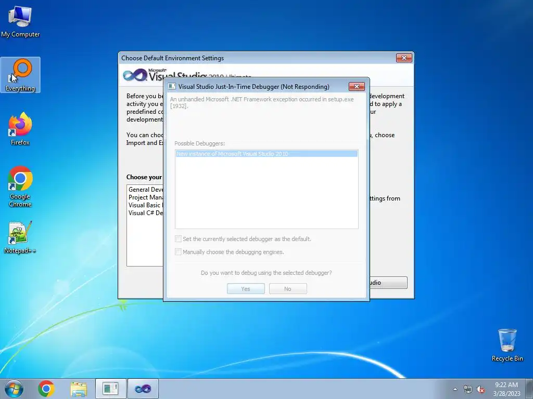Select the Google Chrome desktop shortcut
This screenshot has height=399, width=533.
pyautogui.click(x=20, y=187)
